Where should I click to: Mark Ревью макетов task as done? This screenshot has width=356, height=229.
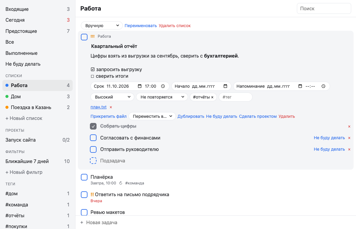84,212
